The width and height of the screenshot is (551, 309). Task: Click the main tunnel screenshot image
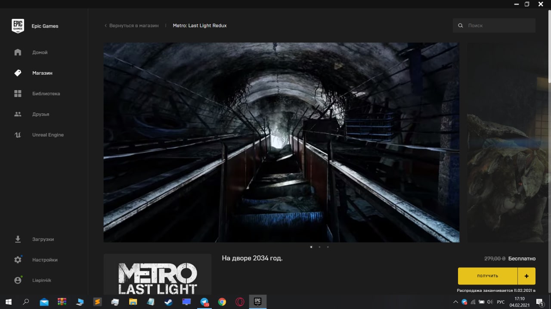282,142
